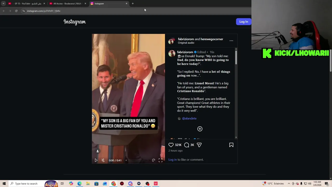Image resolution: width=332 pixels, height=187 pixels.
Task: Open the clock showing 1:03 AM
Action: pos(317,184)
